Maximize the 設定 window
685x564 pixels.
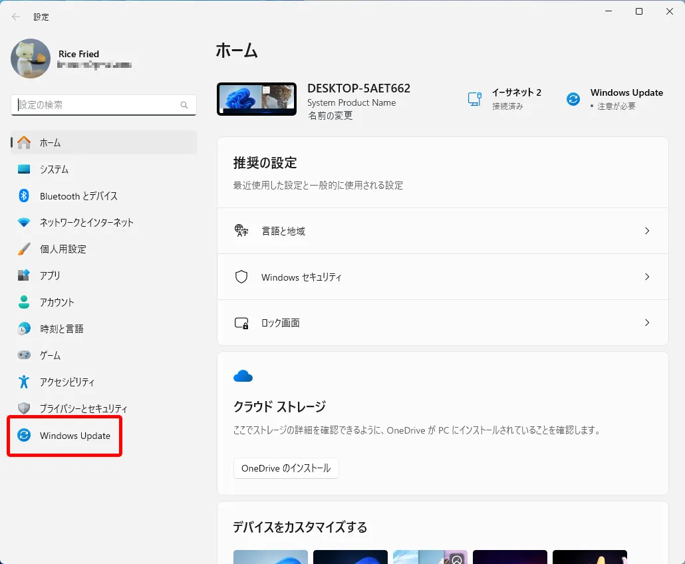point(638,11)
